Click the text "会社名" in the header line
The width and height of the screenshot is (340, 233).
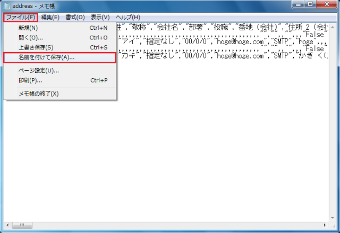167,27
